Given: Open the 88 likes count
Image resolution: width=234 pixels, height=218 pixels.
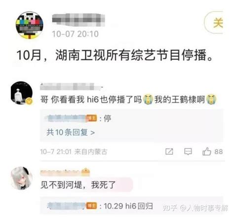Looking at the screenshot, I should click(x=218, y=151).
